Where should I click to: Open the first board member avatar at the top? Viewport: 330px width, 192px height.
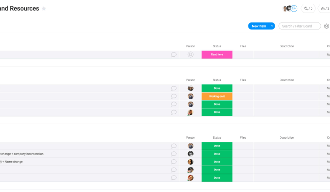tap(285, 9)
